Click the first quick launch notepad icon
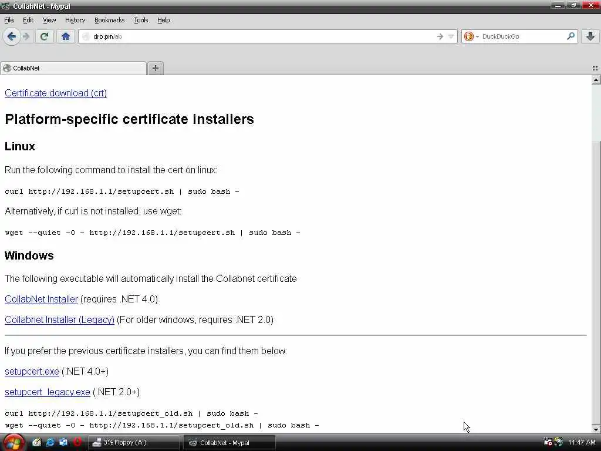This screenshot has width=601, height=451. 36,443
